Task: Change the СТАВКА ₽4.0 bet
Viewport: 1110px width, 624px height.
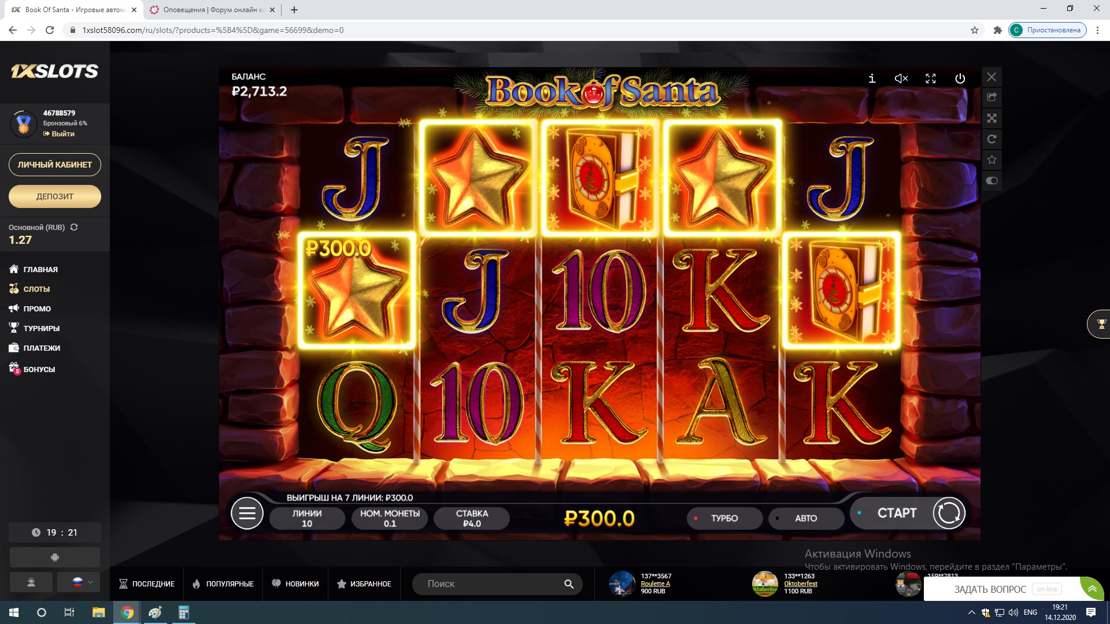Action: 472,518
